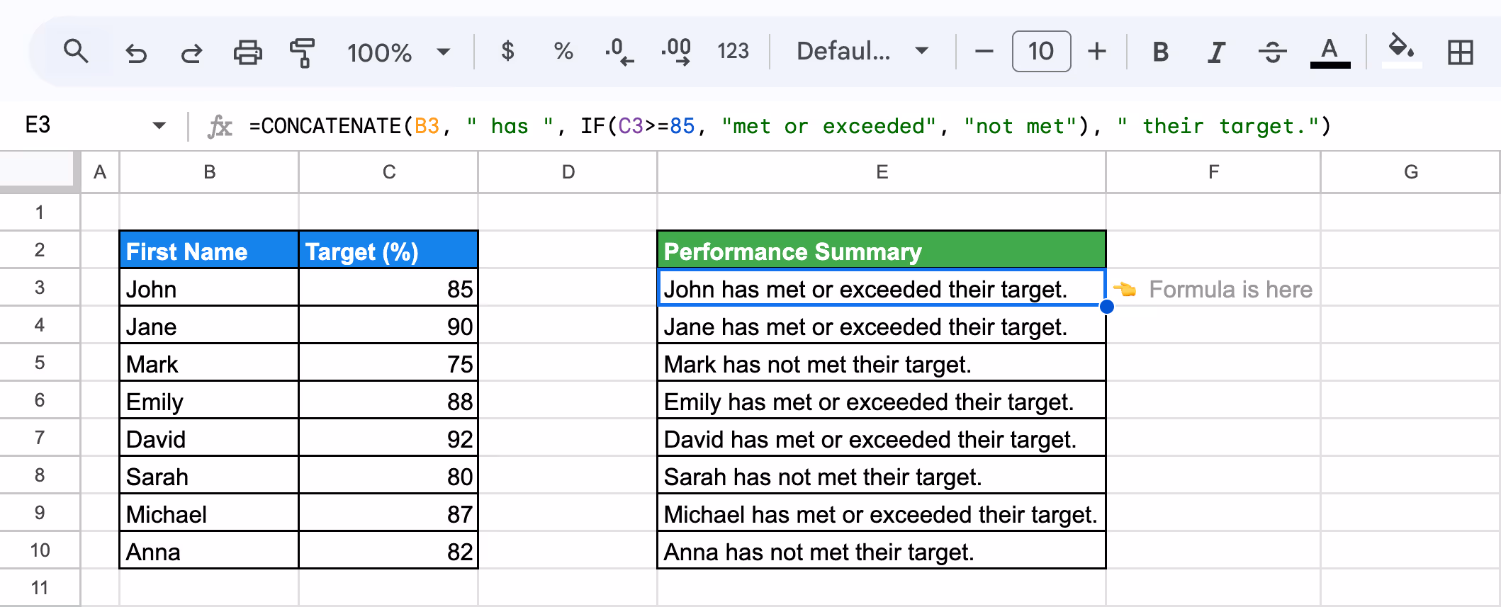Click 'John has met or exceeded their target.'
The height and width of the screenshot is (607, 1501).
pyautogui.click(x=882, y=288)
